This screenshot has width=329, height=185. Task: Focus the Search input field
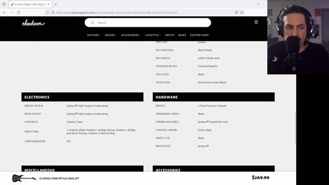coord(148,23)
